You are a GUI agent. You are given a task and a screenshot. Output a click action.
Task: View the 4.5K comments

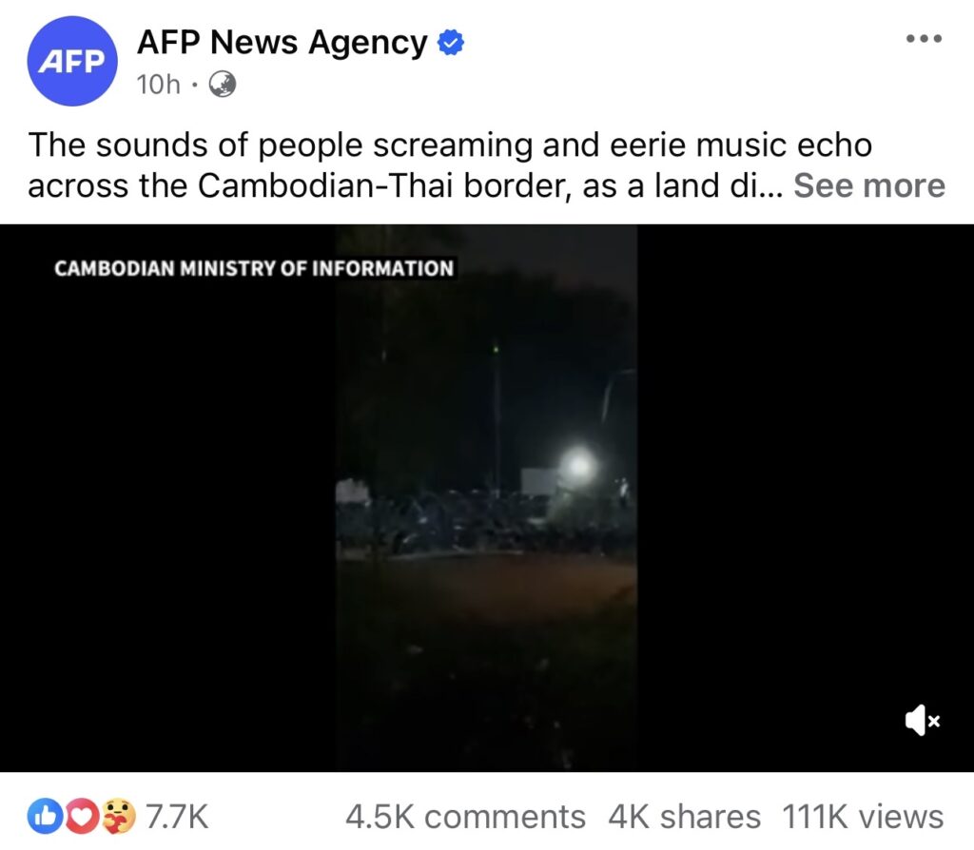(465, 817)
